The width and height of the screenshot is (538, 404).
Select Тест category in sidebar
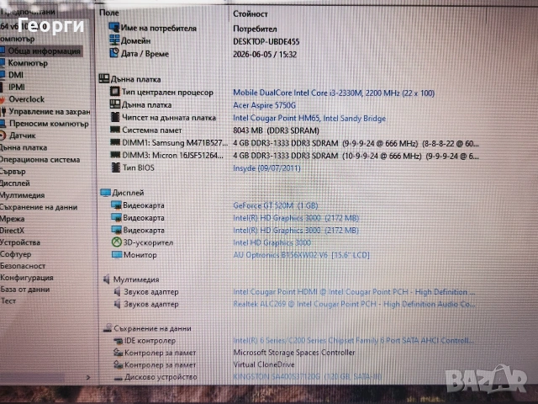(8, 301)
